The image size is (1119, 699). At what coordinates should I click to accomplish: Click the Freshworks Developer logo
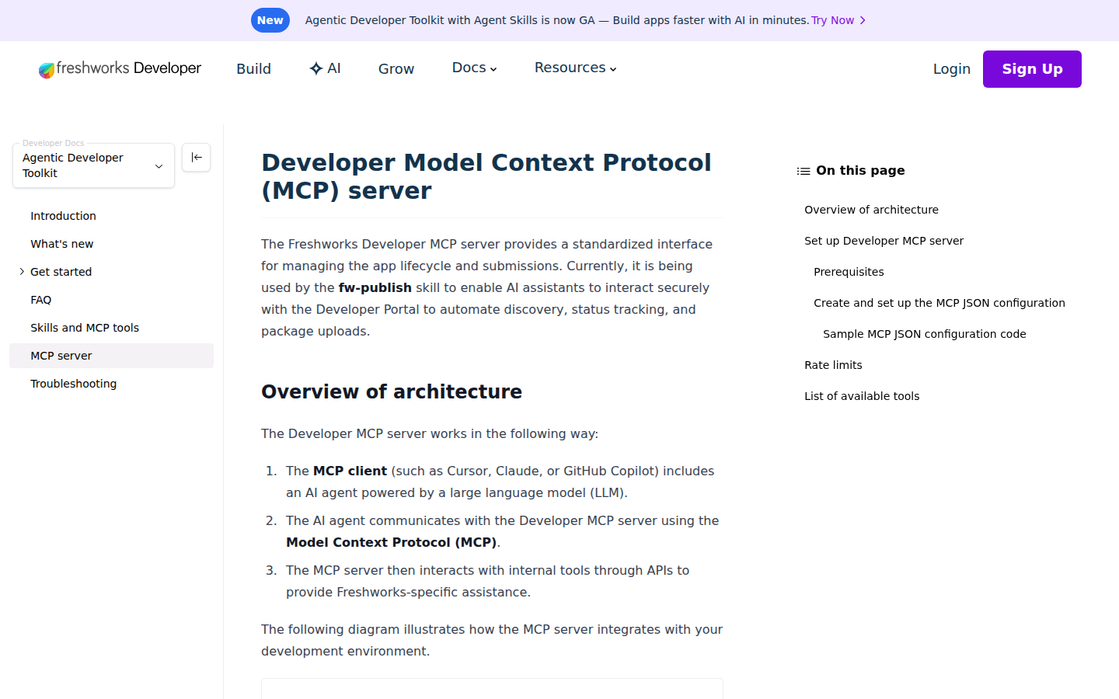(120, 69)
